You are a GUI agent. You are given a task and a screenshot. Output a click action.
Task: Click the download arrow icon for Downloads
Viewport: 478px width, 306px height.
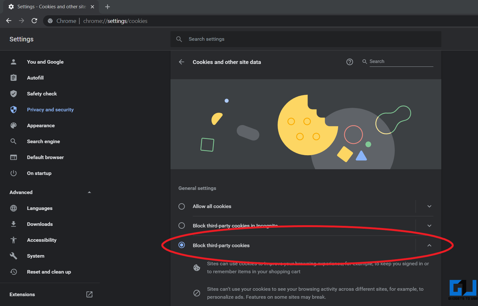pyautogui.click(x=13, y=224)
